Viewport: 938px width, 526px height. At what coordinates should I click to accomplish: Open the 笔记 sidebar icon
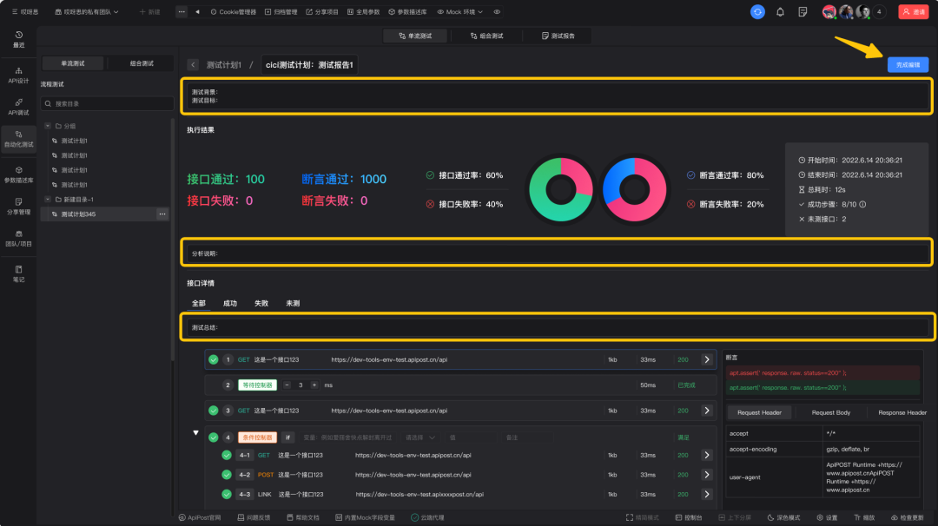coord(18,273)
